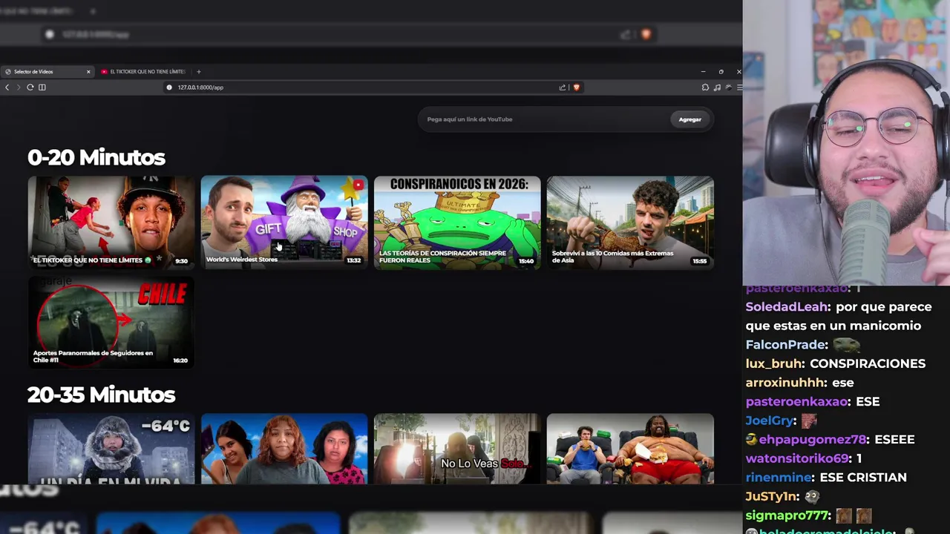
Task: Click the share icon in the address bar
Action: click(563, 88)
